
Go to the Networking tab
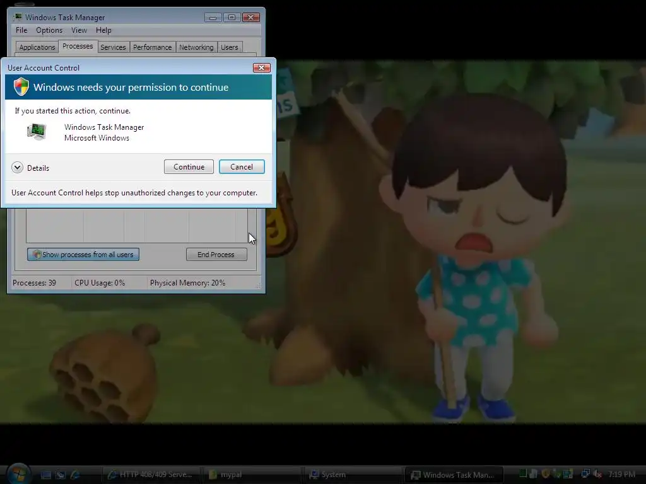(x=196, y=47)
